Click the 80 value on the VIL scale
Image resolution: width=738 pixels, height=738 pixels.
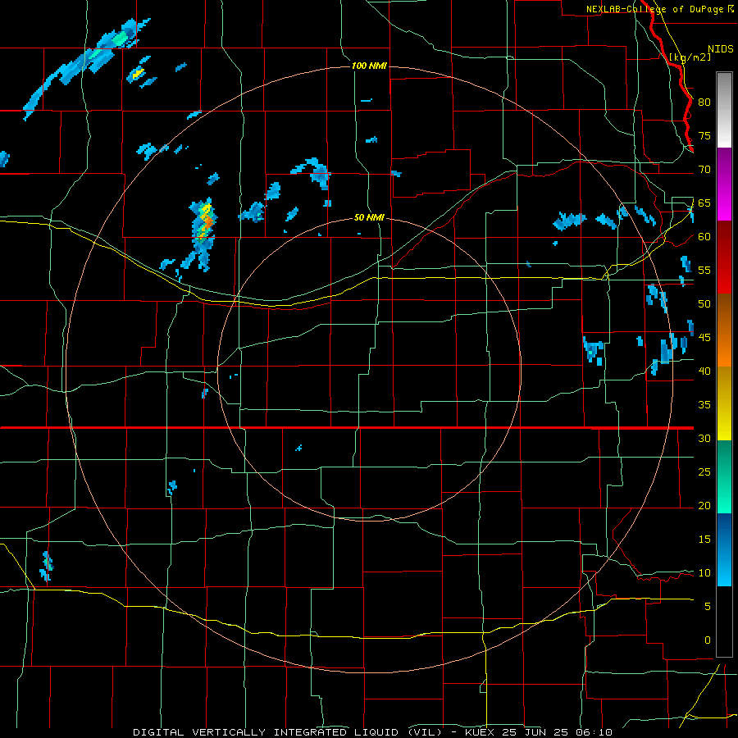click(704, 102)
